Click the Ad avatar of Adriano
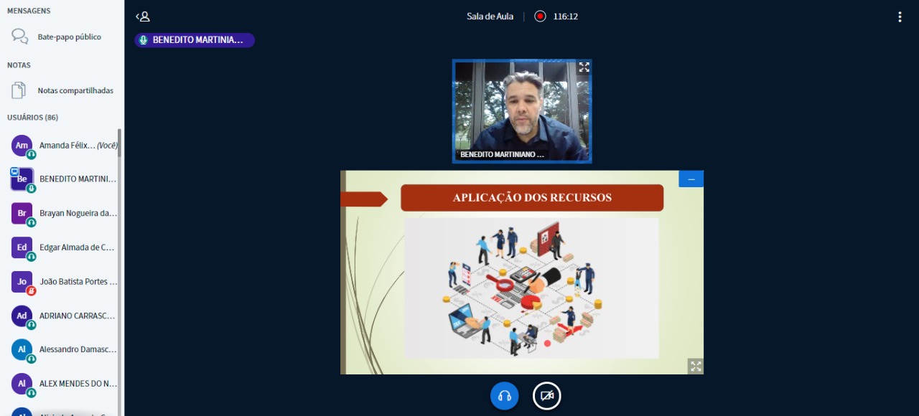Screen dimensions: 919x416 click(x=22, y=316)
